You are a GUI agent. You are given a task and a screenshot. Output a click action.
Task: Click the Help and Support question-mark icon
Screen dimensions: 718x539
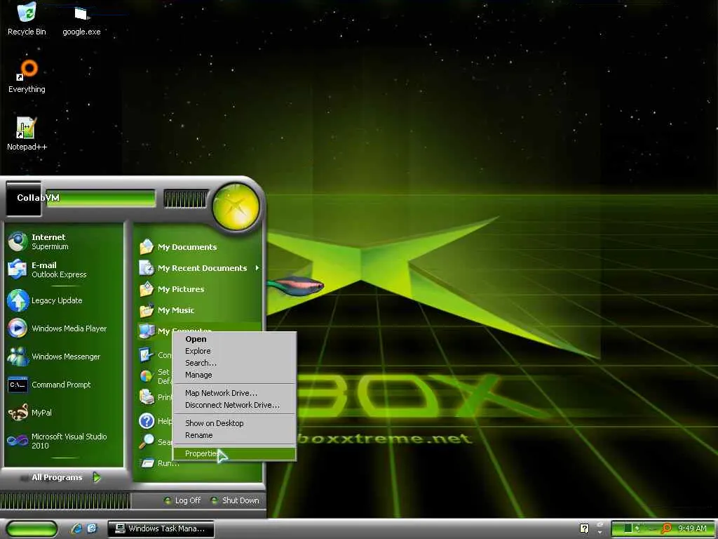(x=147, y=421)
